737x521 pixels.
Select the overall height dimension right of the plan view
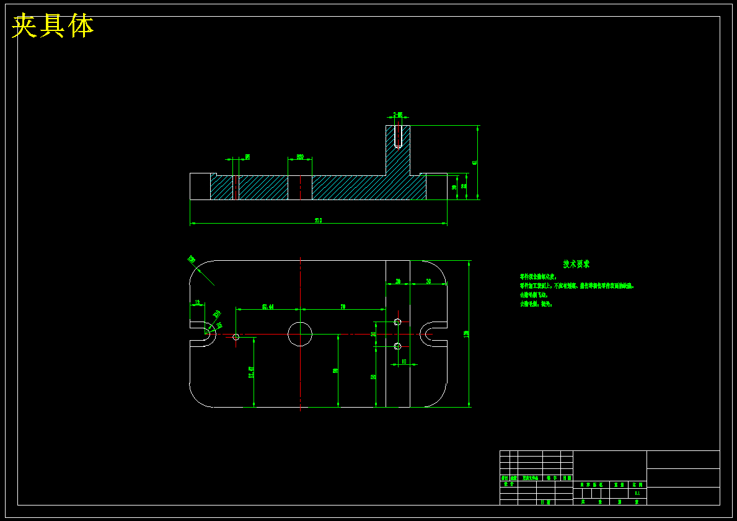(466, 333)
